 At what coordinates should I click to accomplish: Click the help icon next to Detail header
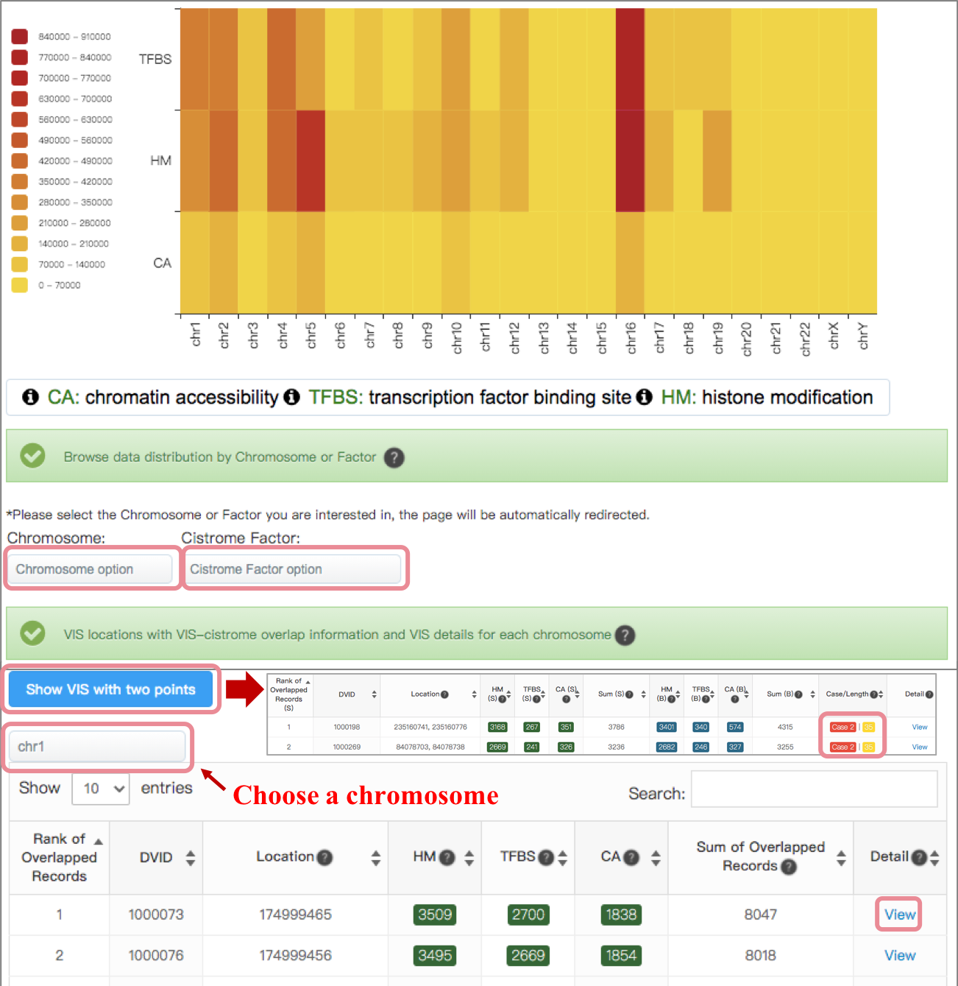918,858
